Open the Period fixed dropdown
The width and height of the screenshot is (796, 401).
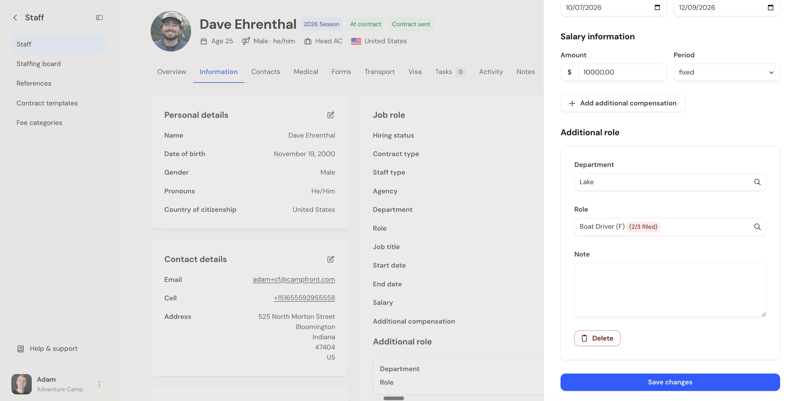[726, 72]
